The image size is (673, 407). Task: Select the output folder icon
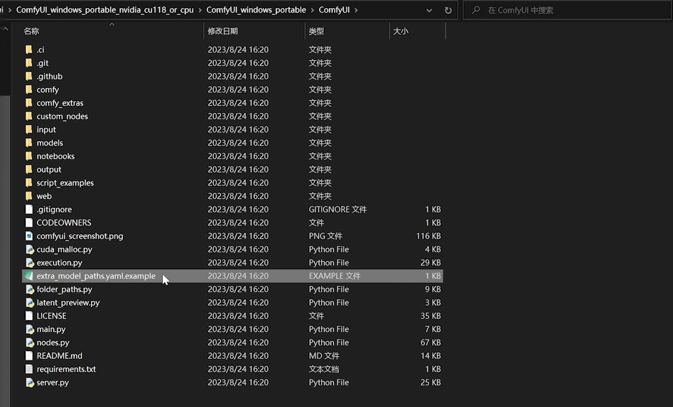pos(29,169)
